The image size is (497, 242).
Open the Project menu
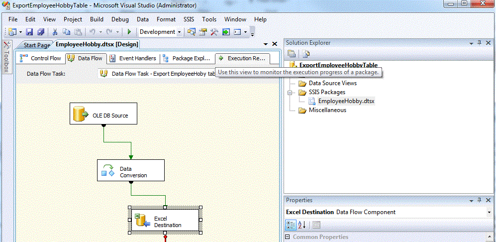73,19
